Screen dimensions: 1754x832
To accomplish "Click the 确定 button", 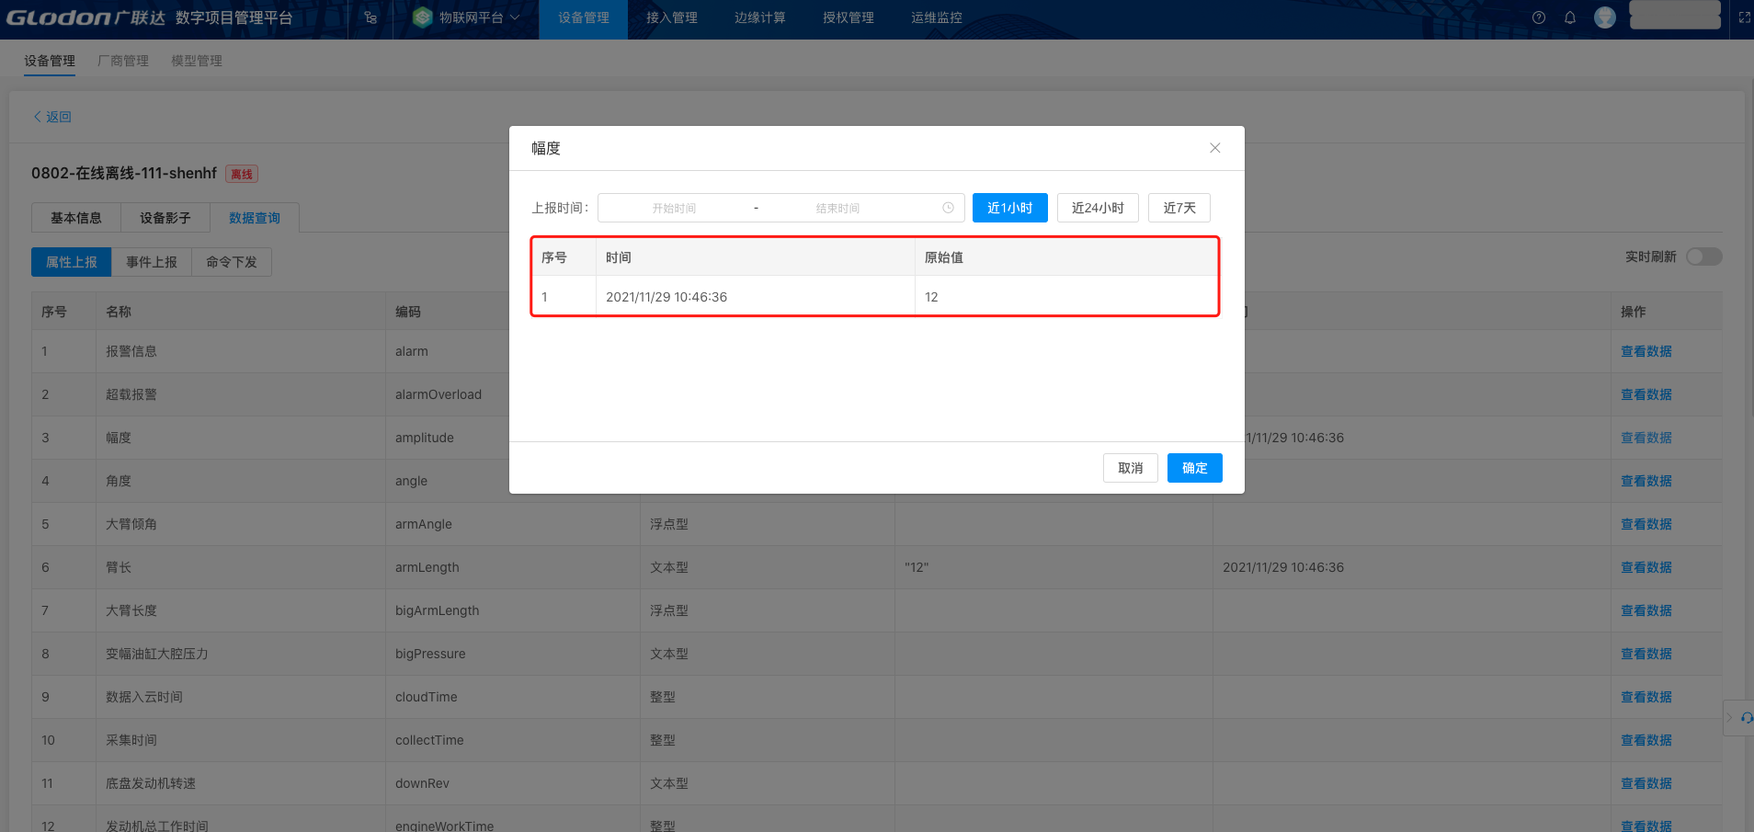I will point(1194,468).
